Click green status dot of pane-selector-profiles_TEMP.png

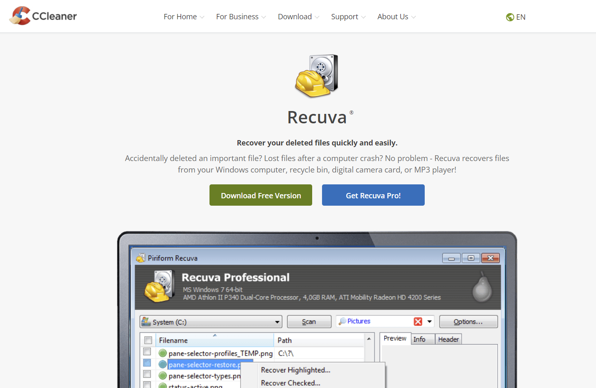(x=163, y=353)
